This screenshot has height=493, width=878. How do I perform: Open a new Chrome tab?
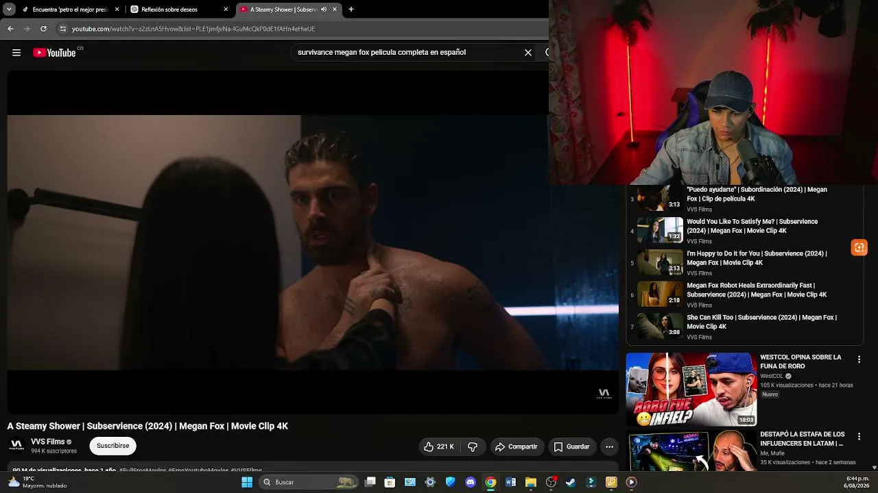351,10
